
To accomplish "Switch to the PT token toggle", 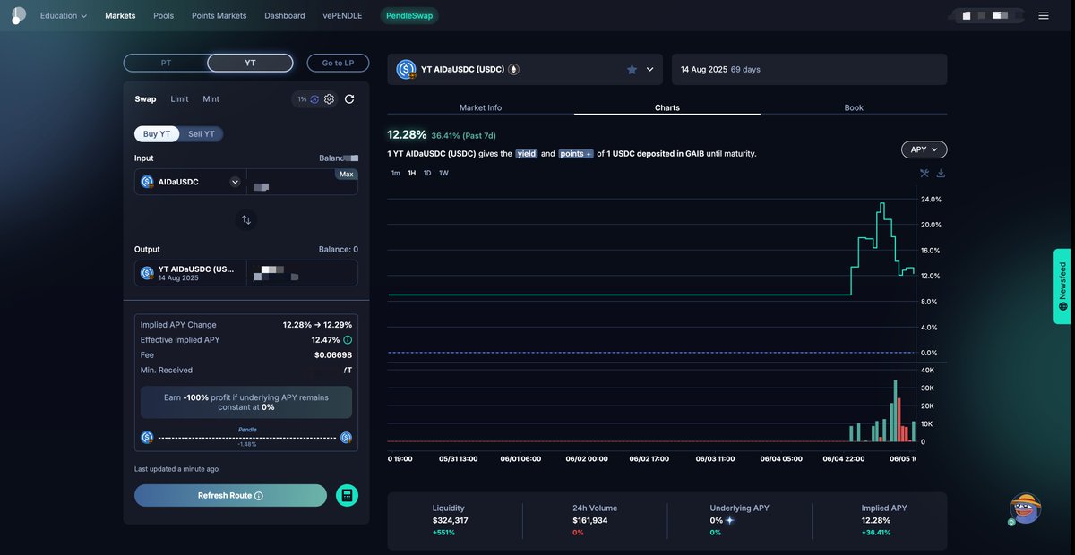I will [x=166, y=63].
